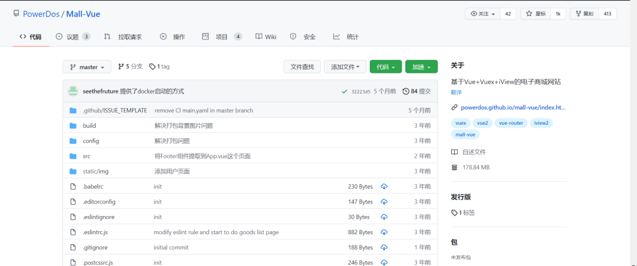The width and height of the screenshot is (637, 266).
Task: Click the seethefruture avatar image
Action: (73, 91)
